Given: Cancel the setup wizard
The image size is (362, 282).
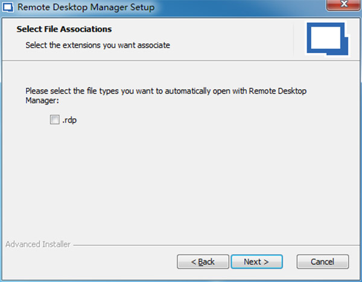Looking at the screenshot, I should click(323, 261).
